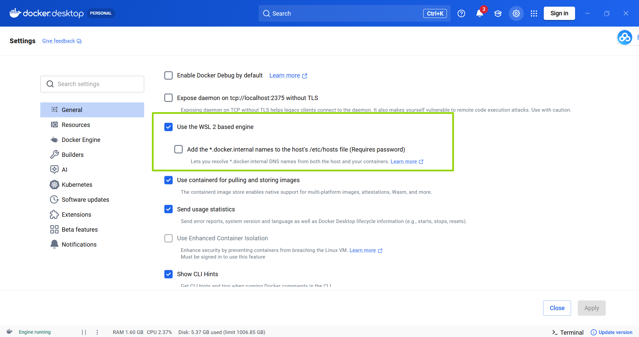Image resolution: width=639 pixels, height=337 pixels.
Task: Open the Software updates settings section
Action: [92, 199]
